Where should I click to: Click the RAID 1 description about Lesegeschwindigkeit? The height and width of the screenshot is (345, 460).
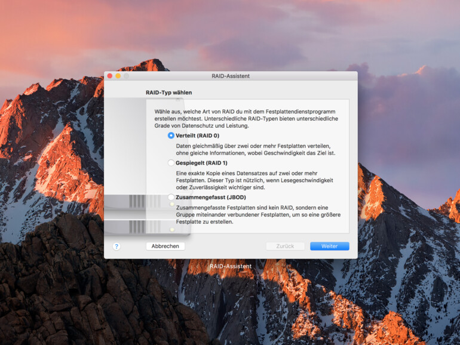click(x=254, y=180)
